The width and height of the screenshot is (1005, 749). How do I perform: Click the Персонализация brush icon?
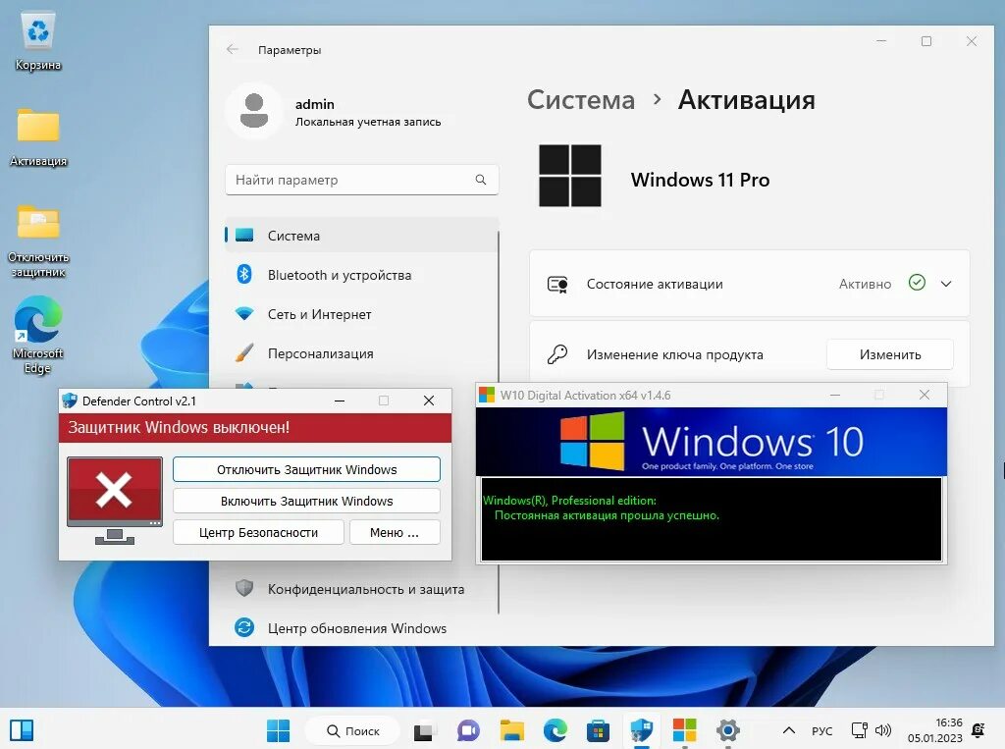[244, 353]
